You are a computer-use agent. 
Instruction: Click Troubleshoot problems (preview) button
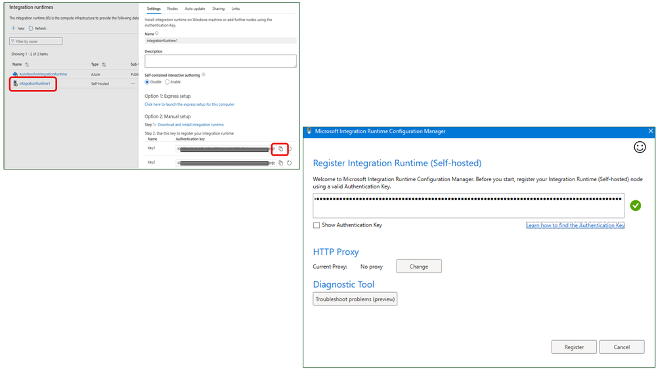click(355, 299)
